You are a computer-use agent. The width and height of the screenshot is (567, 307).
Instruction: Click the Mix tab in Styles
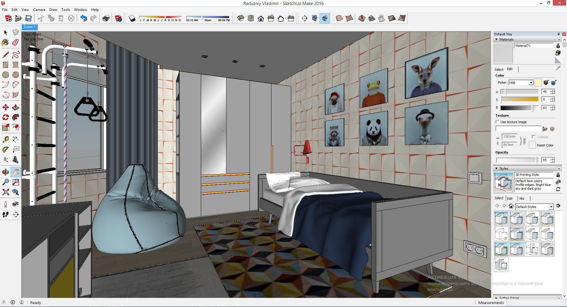[x=522, y=199]
